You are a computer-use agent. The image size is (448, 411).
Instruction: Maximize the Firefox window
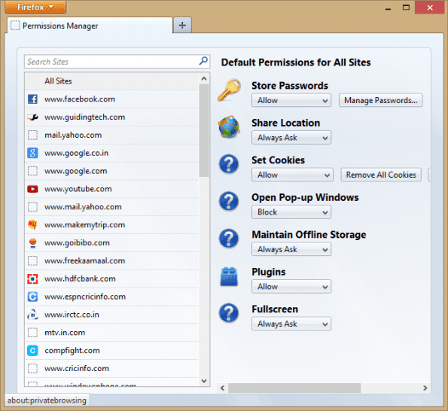(406, 7)
